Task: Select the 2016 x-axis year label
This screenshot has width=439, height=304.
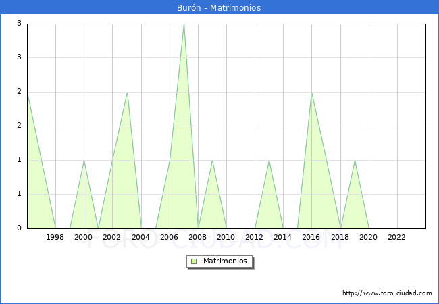Action: click(x=311, y=237)
